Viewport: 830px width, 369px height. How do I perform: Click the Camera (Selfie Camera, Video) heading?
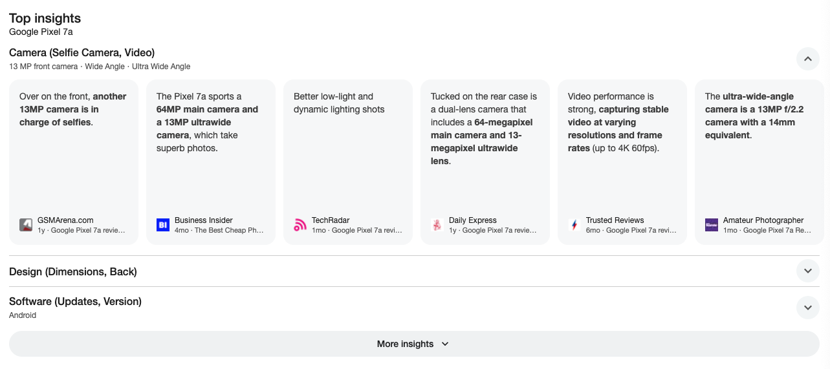82,53
